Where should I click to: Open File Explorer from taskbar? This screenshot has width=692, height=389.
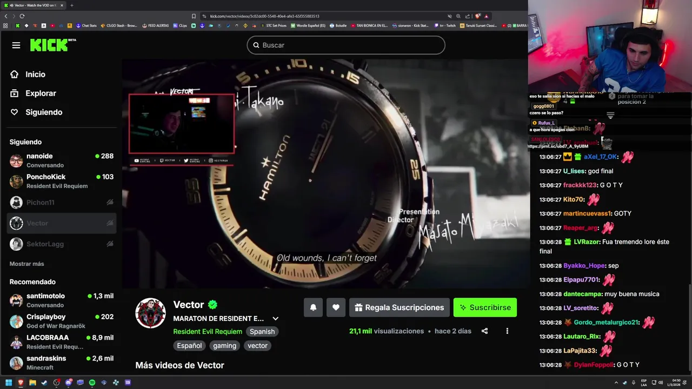click(x=32, y=383)
